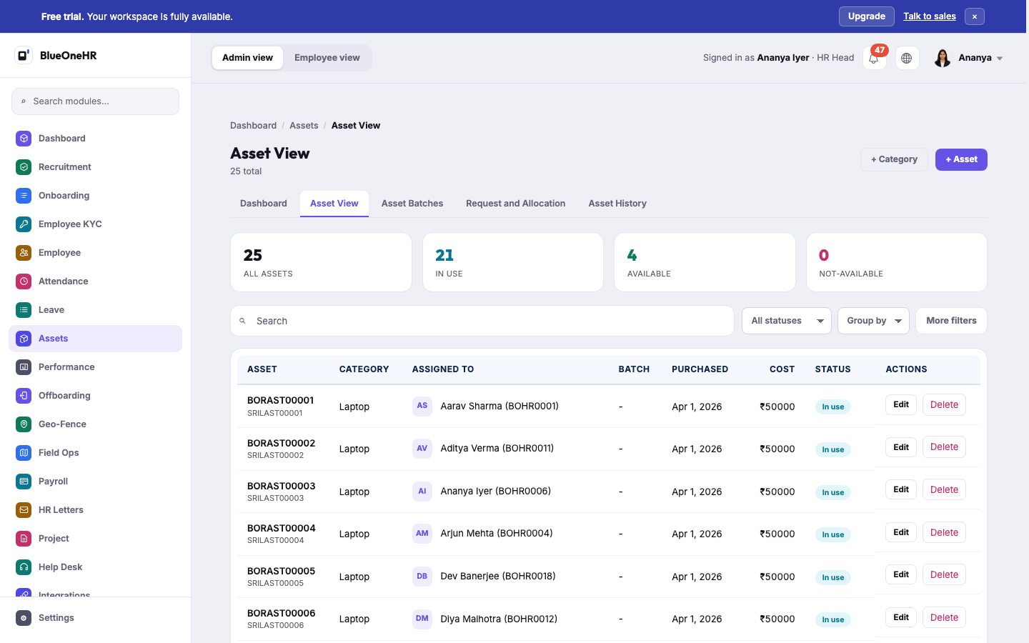Click the asset Search field
This screenshot has height=643, width=1029.
(482, 321)
